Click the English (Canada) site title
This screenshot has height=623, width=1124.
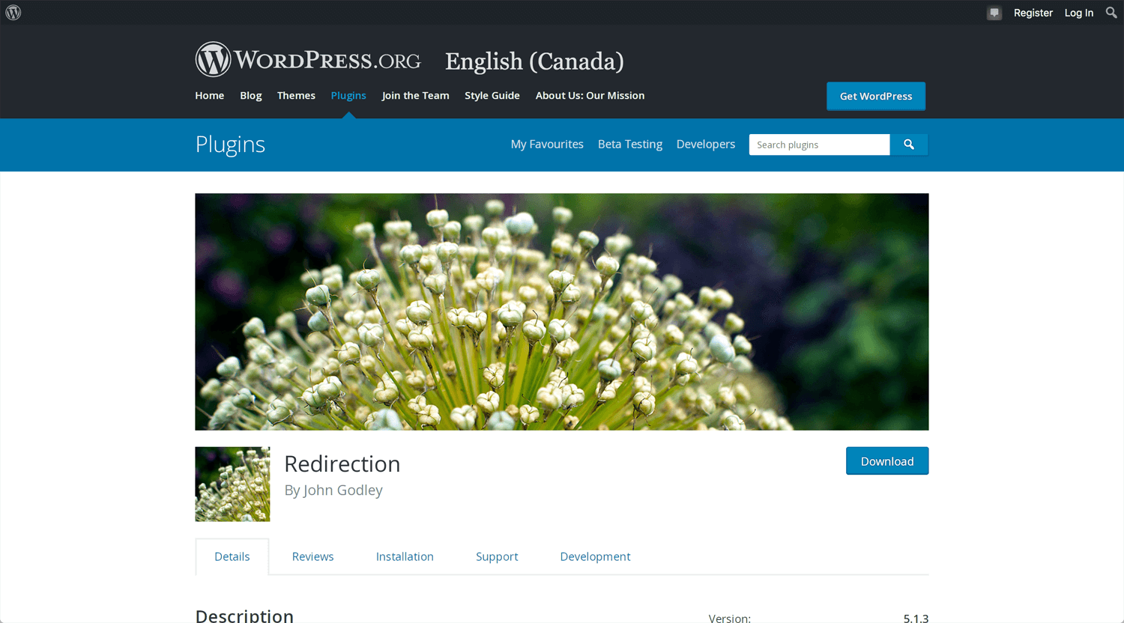[534, 61]
